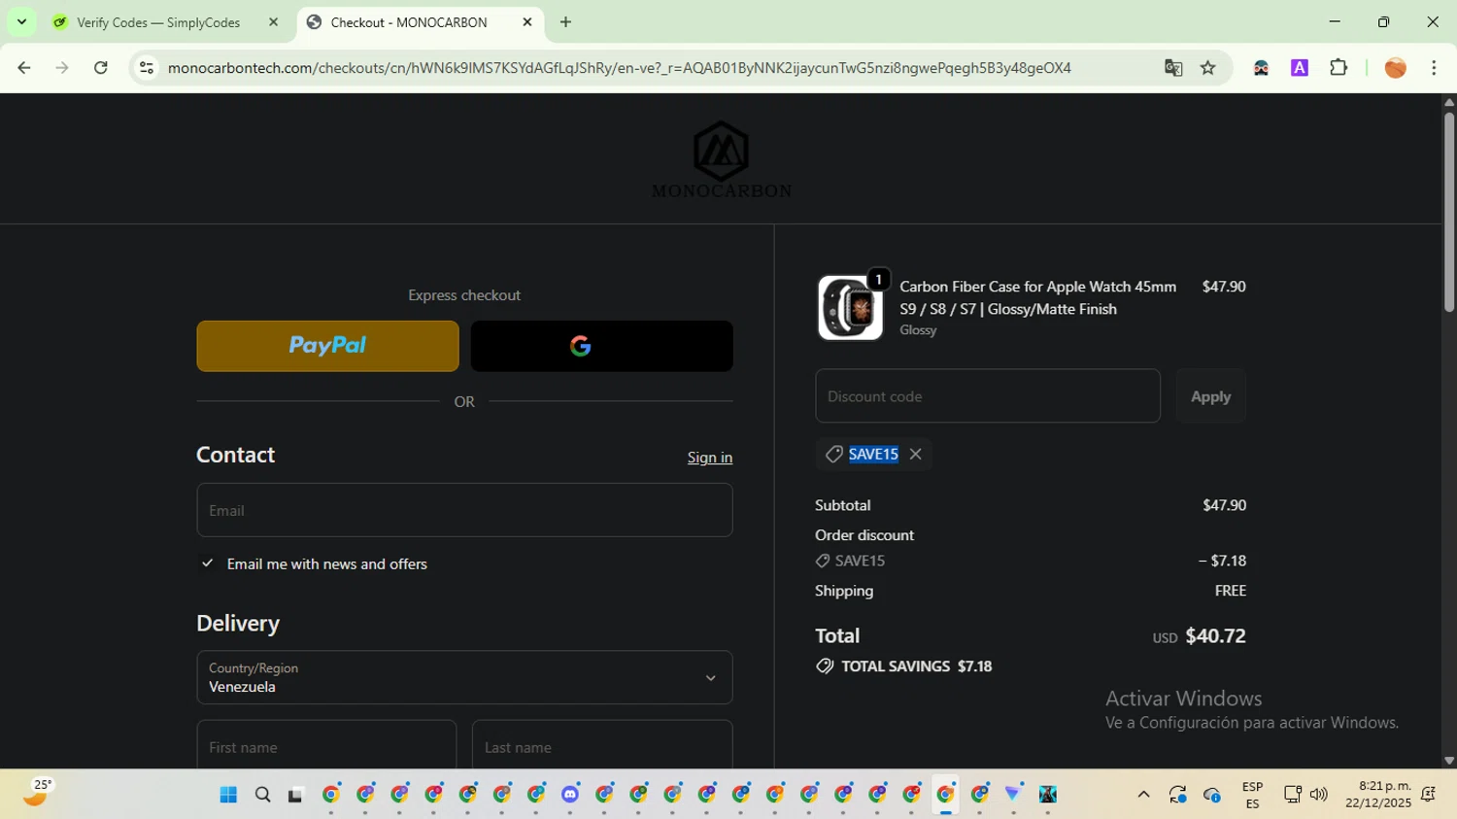
Task: Open a new browser tab
Action: click(565, 22)
